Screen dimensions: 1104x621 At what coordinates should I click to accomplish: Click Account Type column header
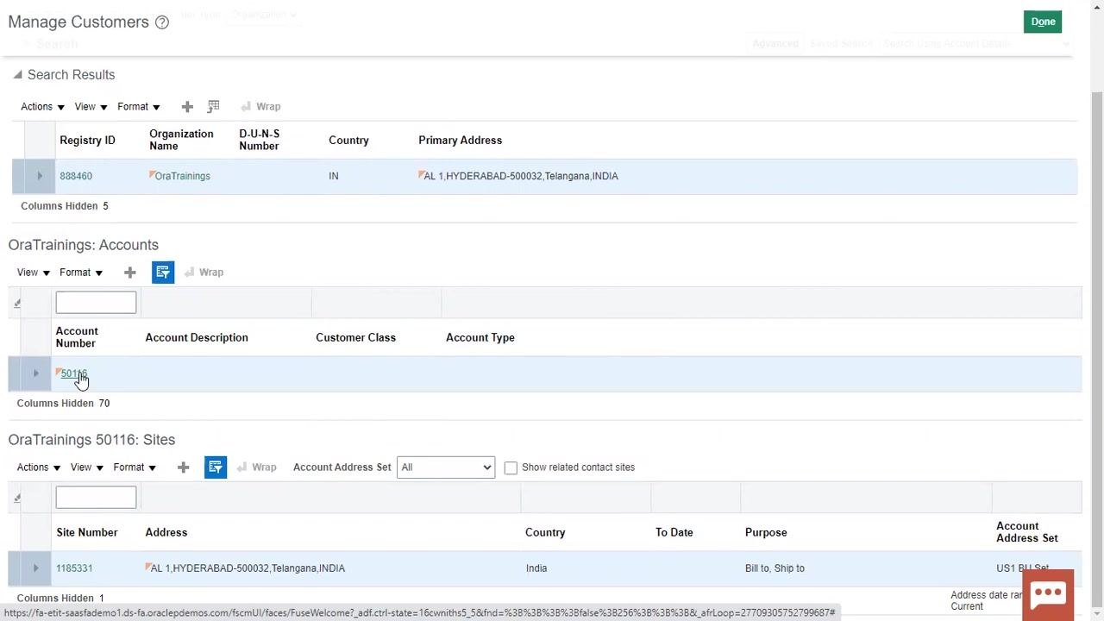pos(480,337)
